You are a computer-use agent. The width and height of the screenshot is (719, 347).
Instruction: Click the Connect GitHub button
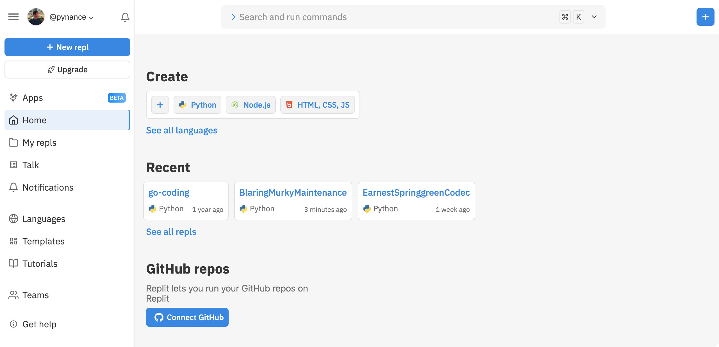(x=187, y=317)
